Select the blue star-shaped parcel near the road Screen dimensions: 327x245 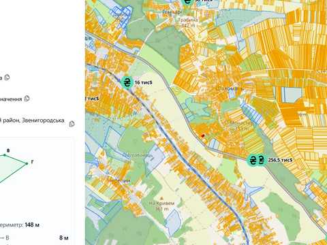(x=252, y=189)
